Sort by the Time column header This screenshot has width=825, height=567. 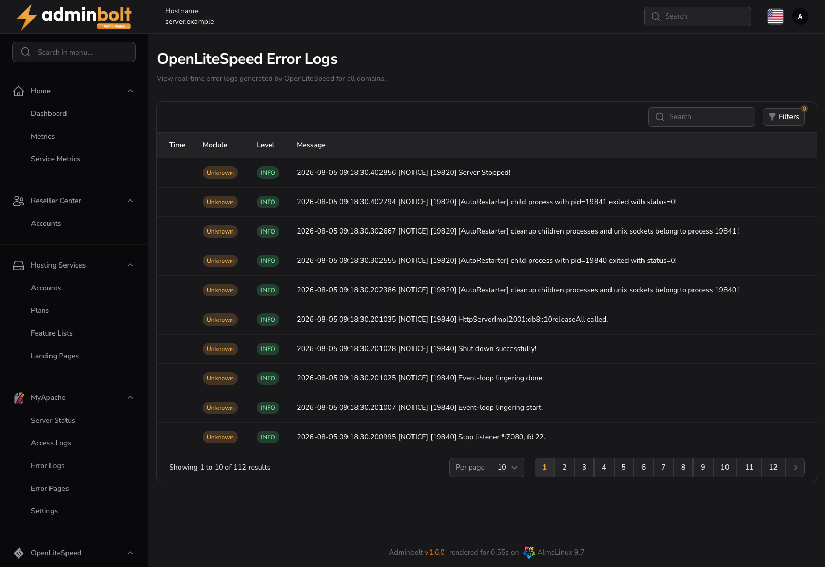[x=177, y=145]
